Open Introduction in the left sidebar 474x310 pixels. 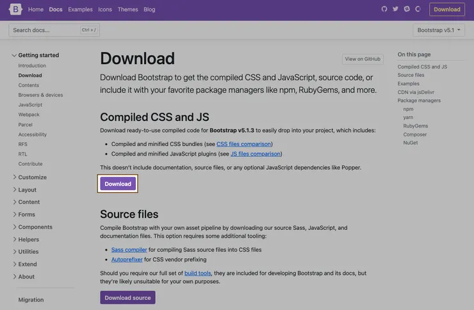coord(32,65)
